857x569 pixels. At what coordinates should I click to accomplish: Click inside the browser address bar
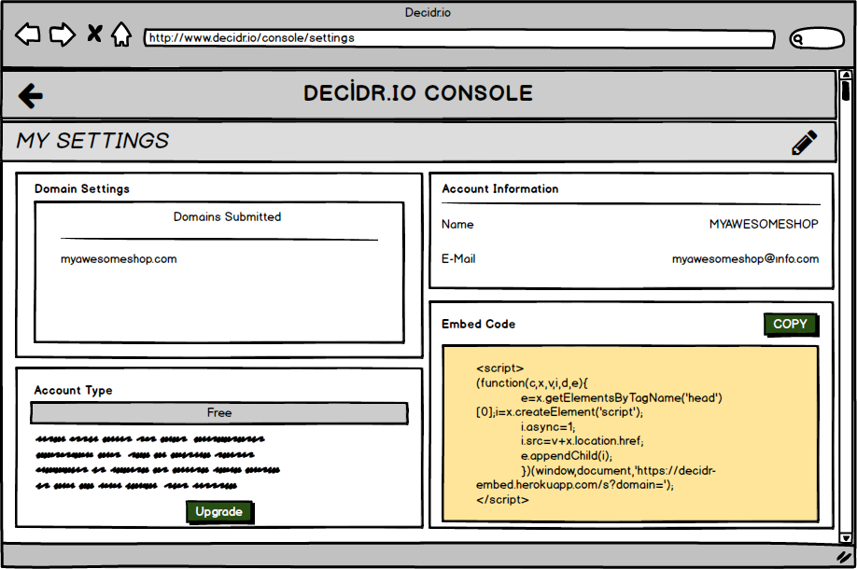click(457, 39)
